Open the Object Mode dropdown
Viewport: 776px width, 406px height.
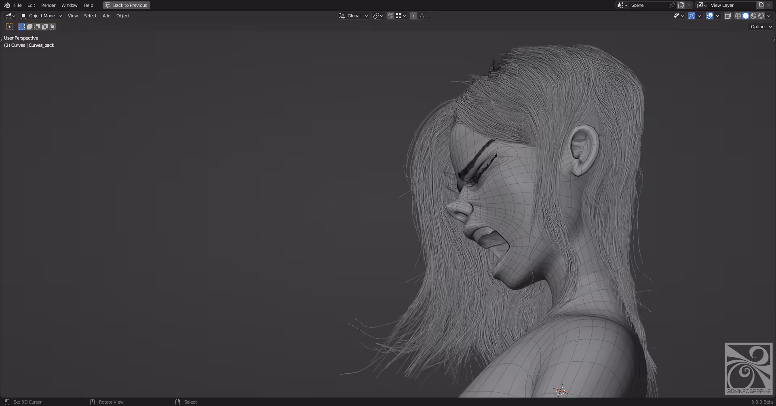41,16
